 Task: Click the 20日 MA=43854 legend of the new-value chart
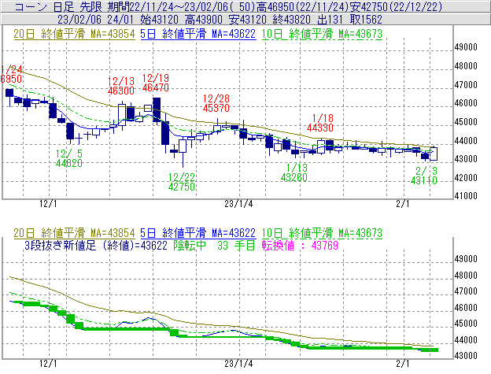74,233
